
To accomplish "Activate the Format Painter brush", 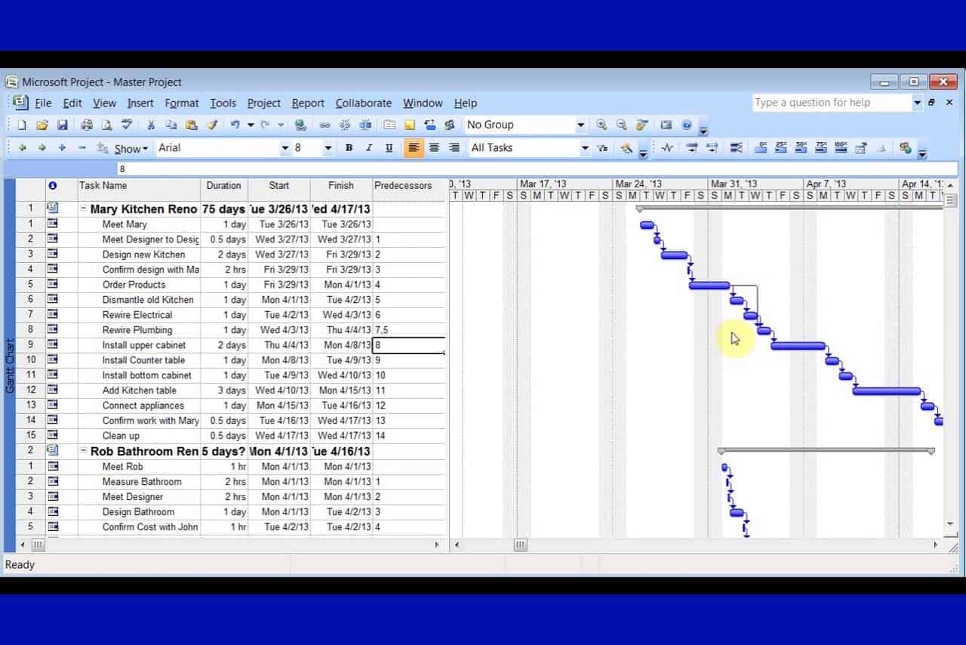I will tap(212, 125).
